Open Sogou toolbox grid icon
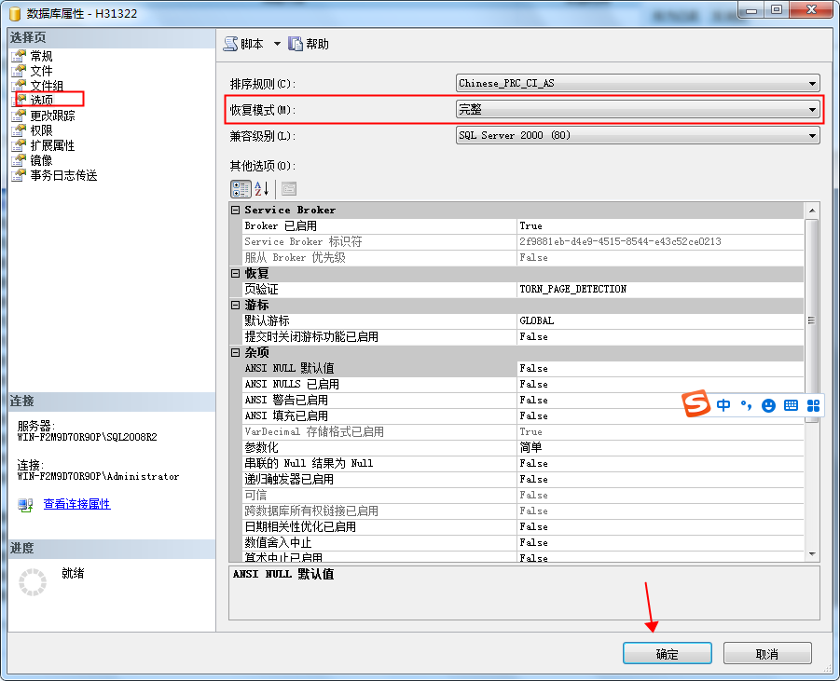840x681 pixels. pyautogui.click(x=813, y=405)
